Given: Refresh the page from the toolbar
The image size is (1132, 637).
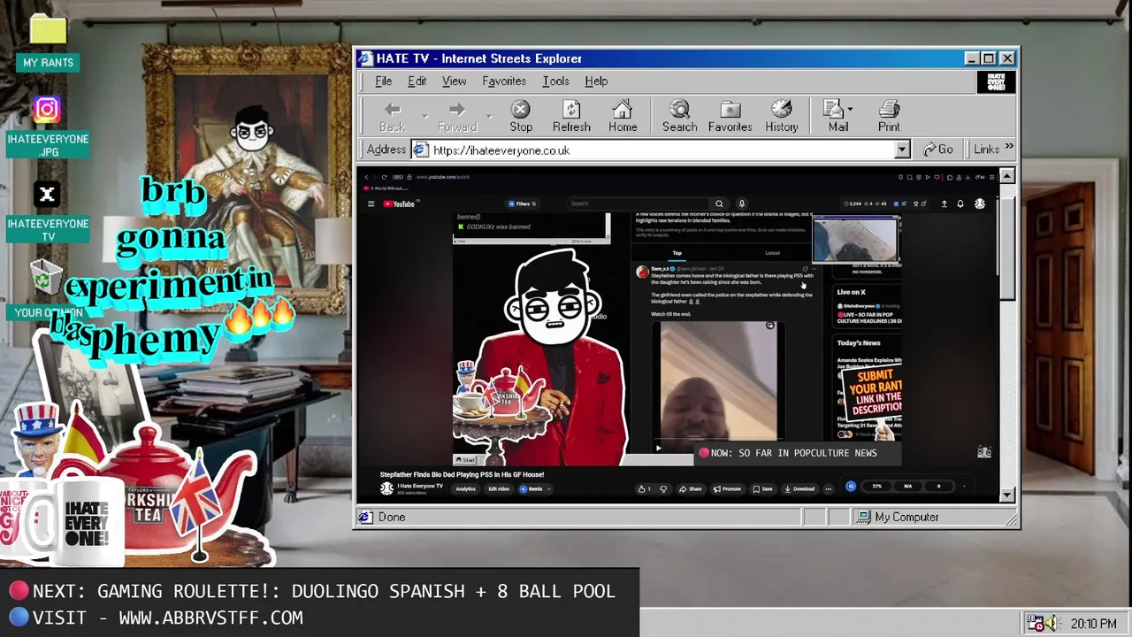Looking at the screenshot, I should pyautogui.click(x=571, y=117).
